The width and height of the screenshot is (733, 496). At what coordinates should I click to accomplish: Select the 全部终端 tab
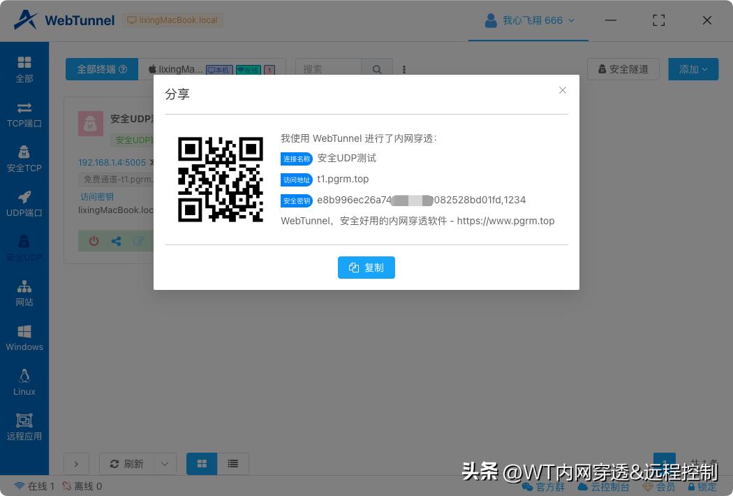pos(101,69)
